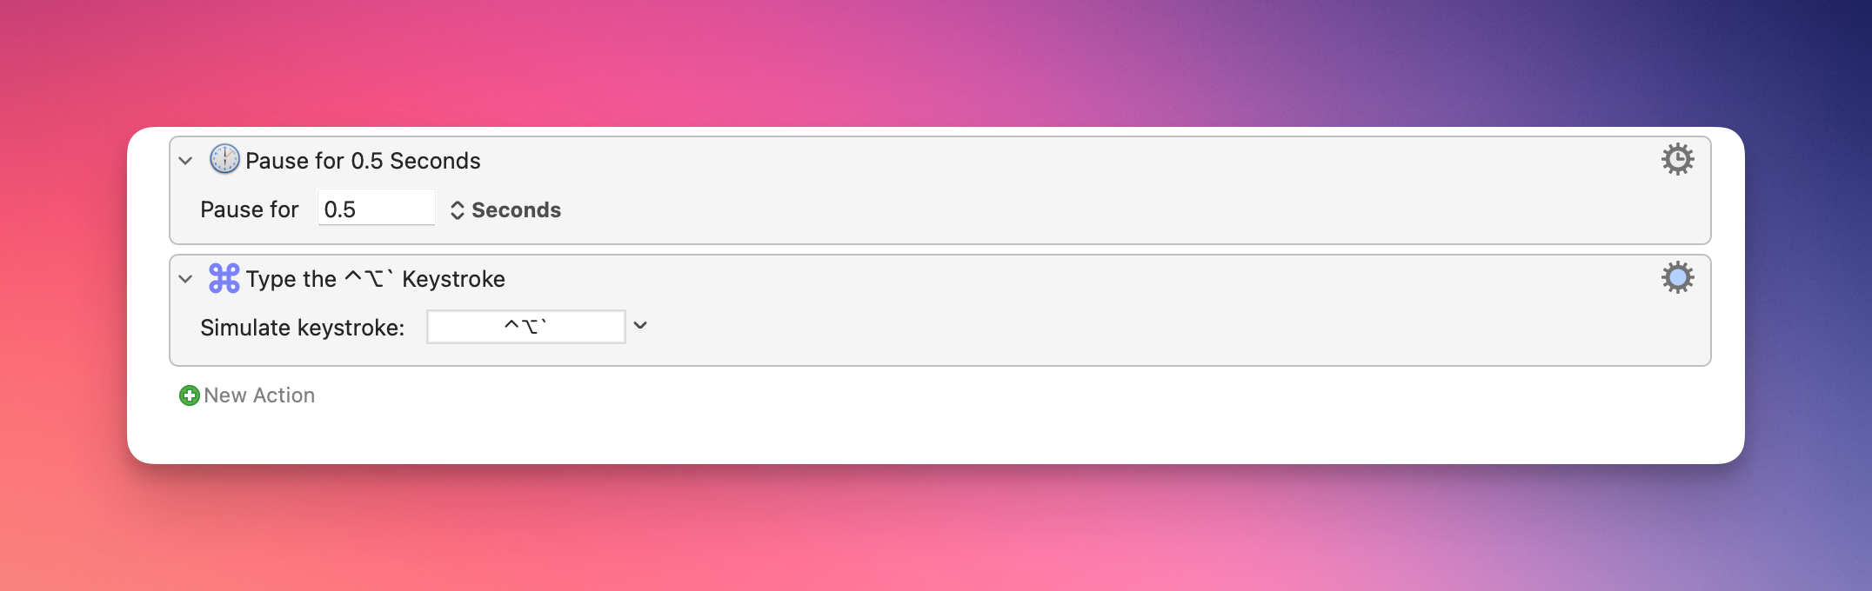This screenshot has height=591, width=1872.
Task: Open gear menu for Type Keystroke action
Action: (x=1677, y=277)
